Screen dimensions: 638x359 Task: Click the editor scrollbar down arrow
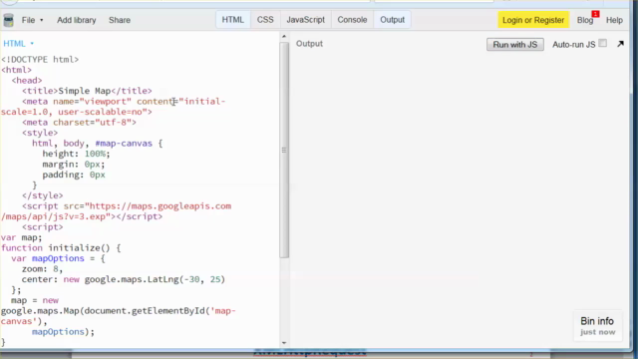(284, 343)
